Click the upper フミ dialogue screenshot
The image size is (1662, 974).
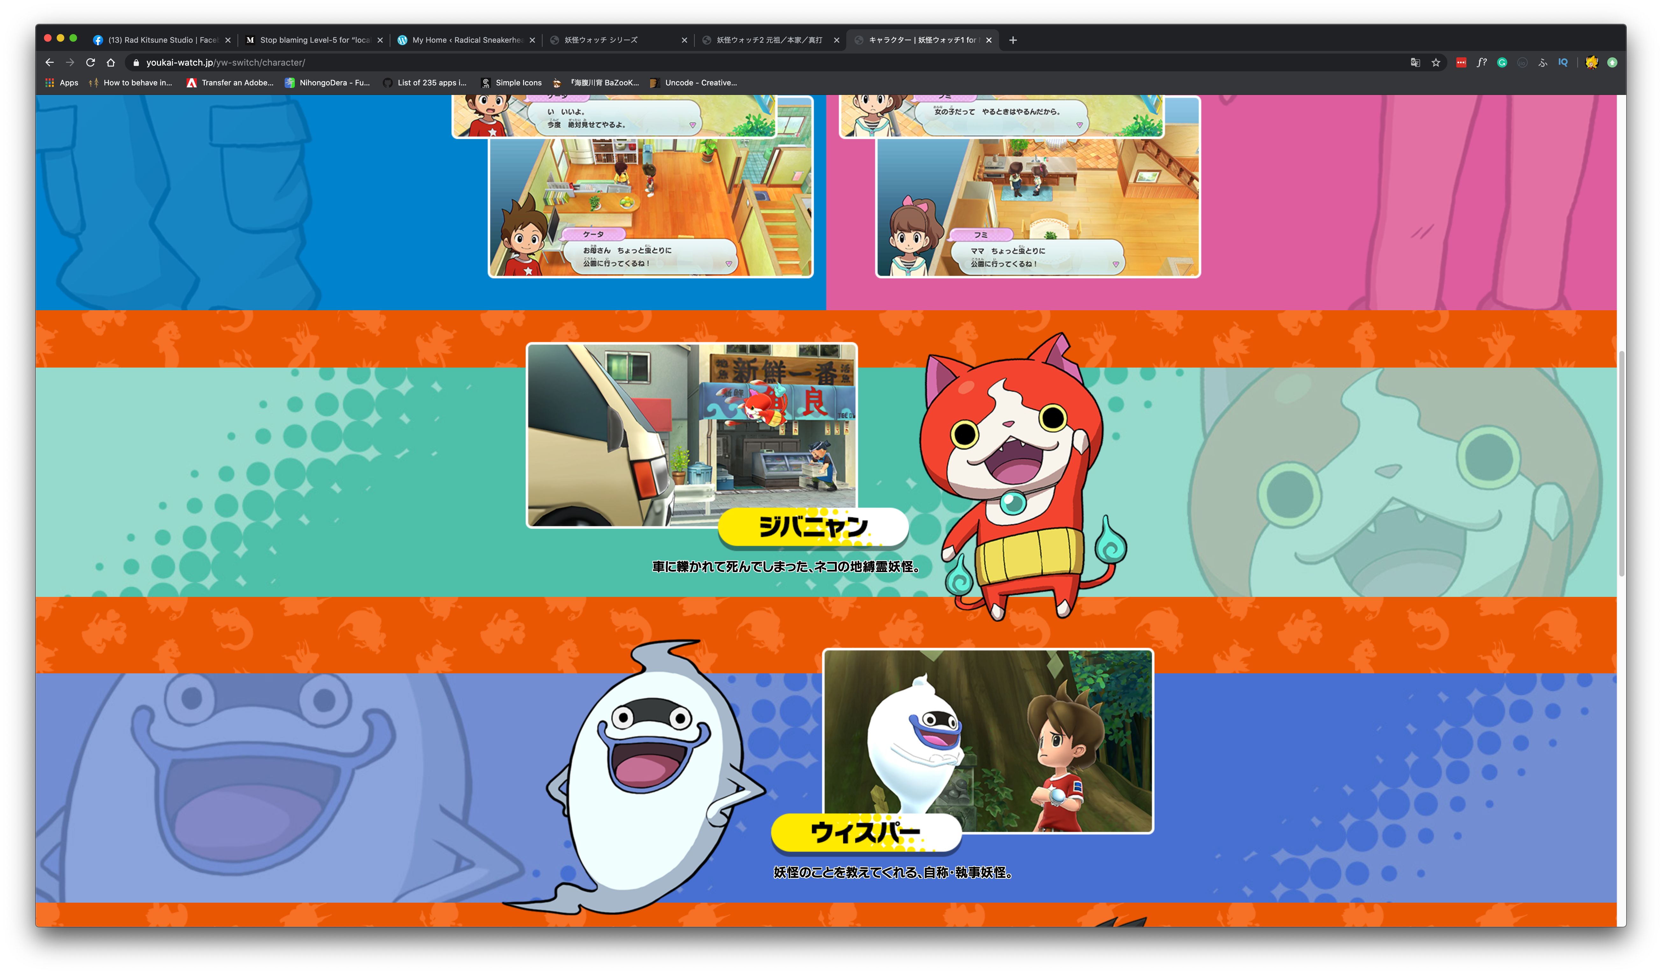tap(1001, 116)
